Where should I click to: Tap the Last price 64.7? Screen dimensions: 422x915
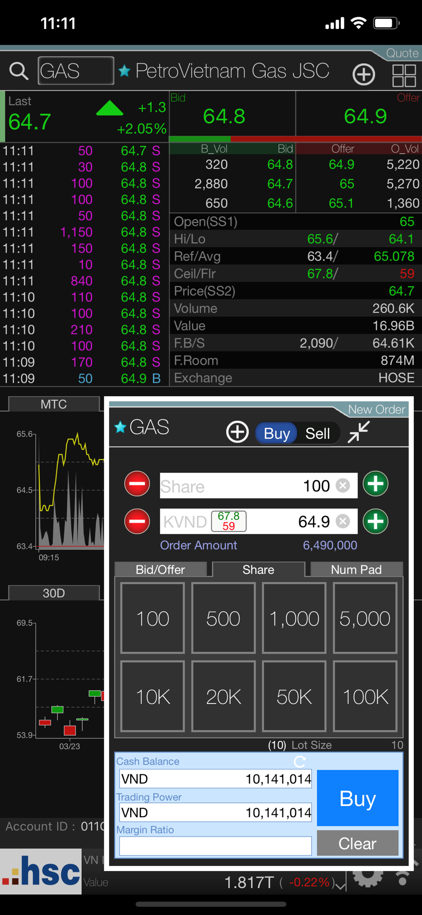tap(30, 122)
